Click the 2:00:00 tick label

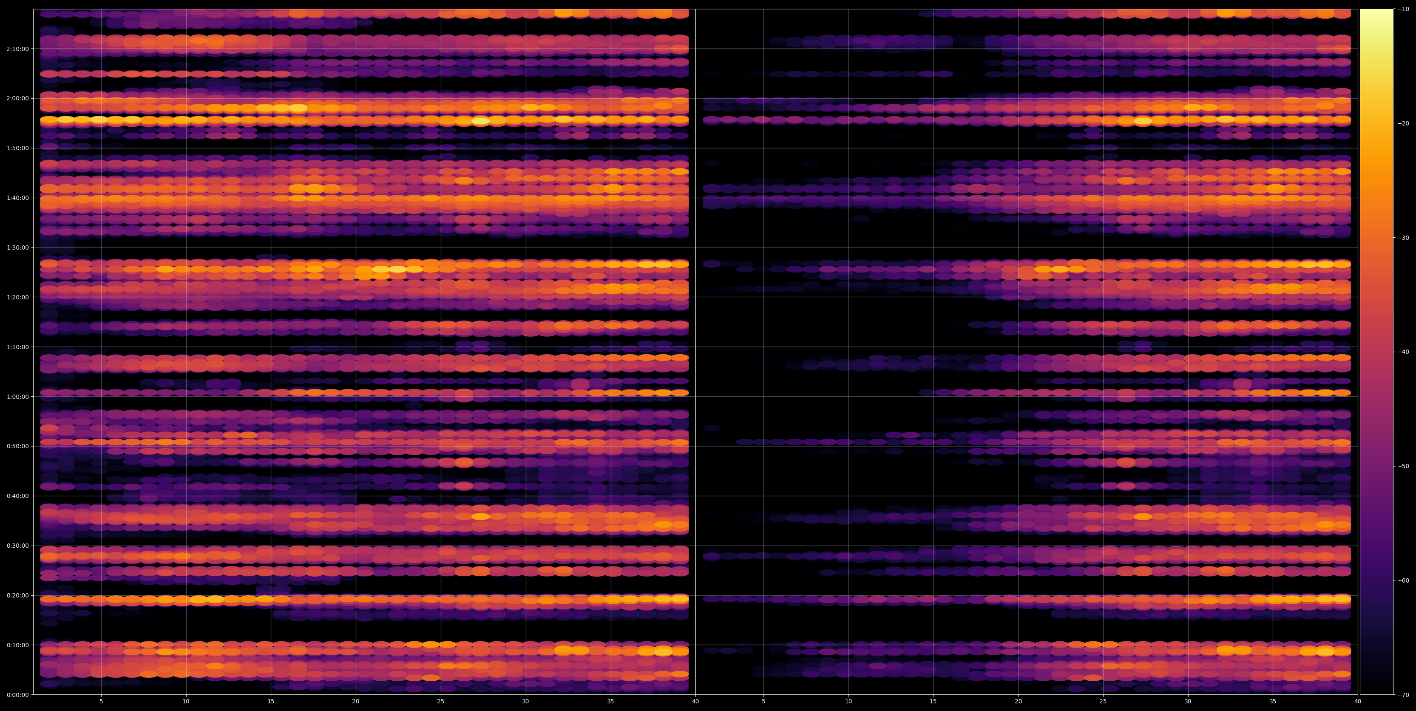point(17,98)
